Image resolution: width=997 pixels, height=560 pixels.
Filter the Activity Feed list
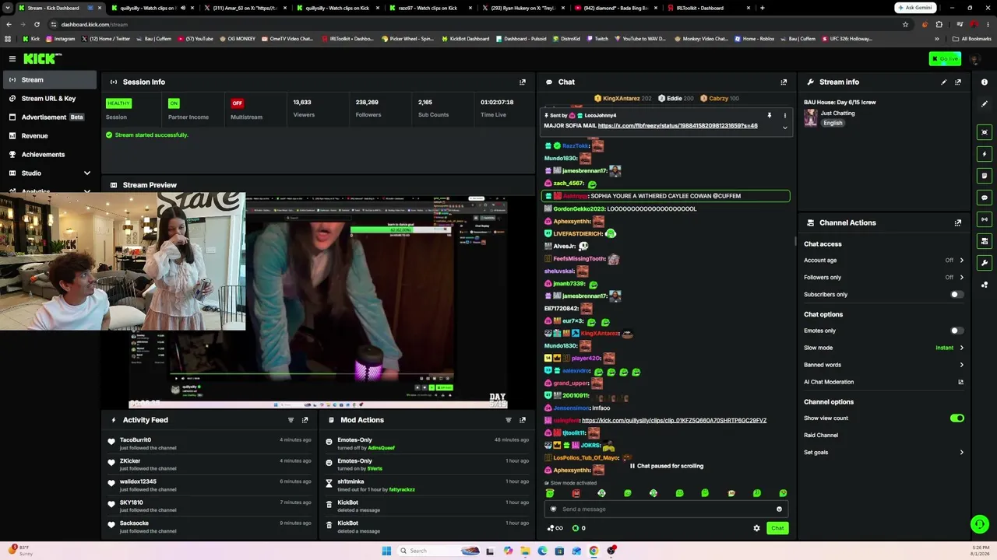291,420
